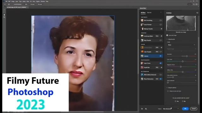Image resolution: width=202 pixels, height=113 pixels.
Task: Uncheck the Auto color image checkbox
Action: 167,35
